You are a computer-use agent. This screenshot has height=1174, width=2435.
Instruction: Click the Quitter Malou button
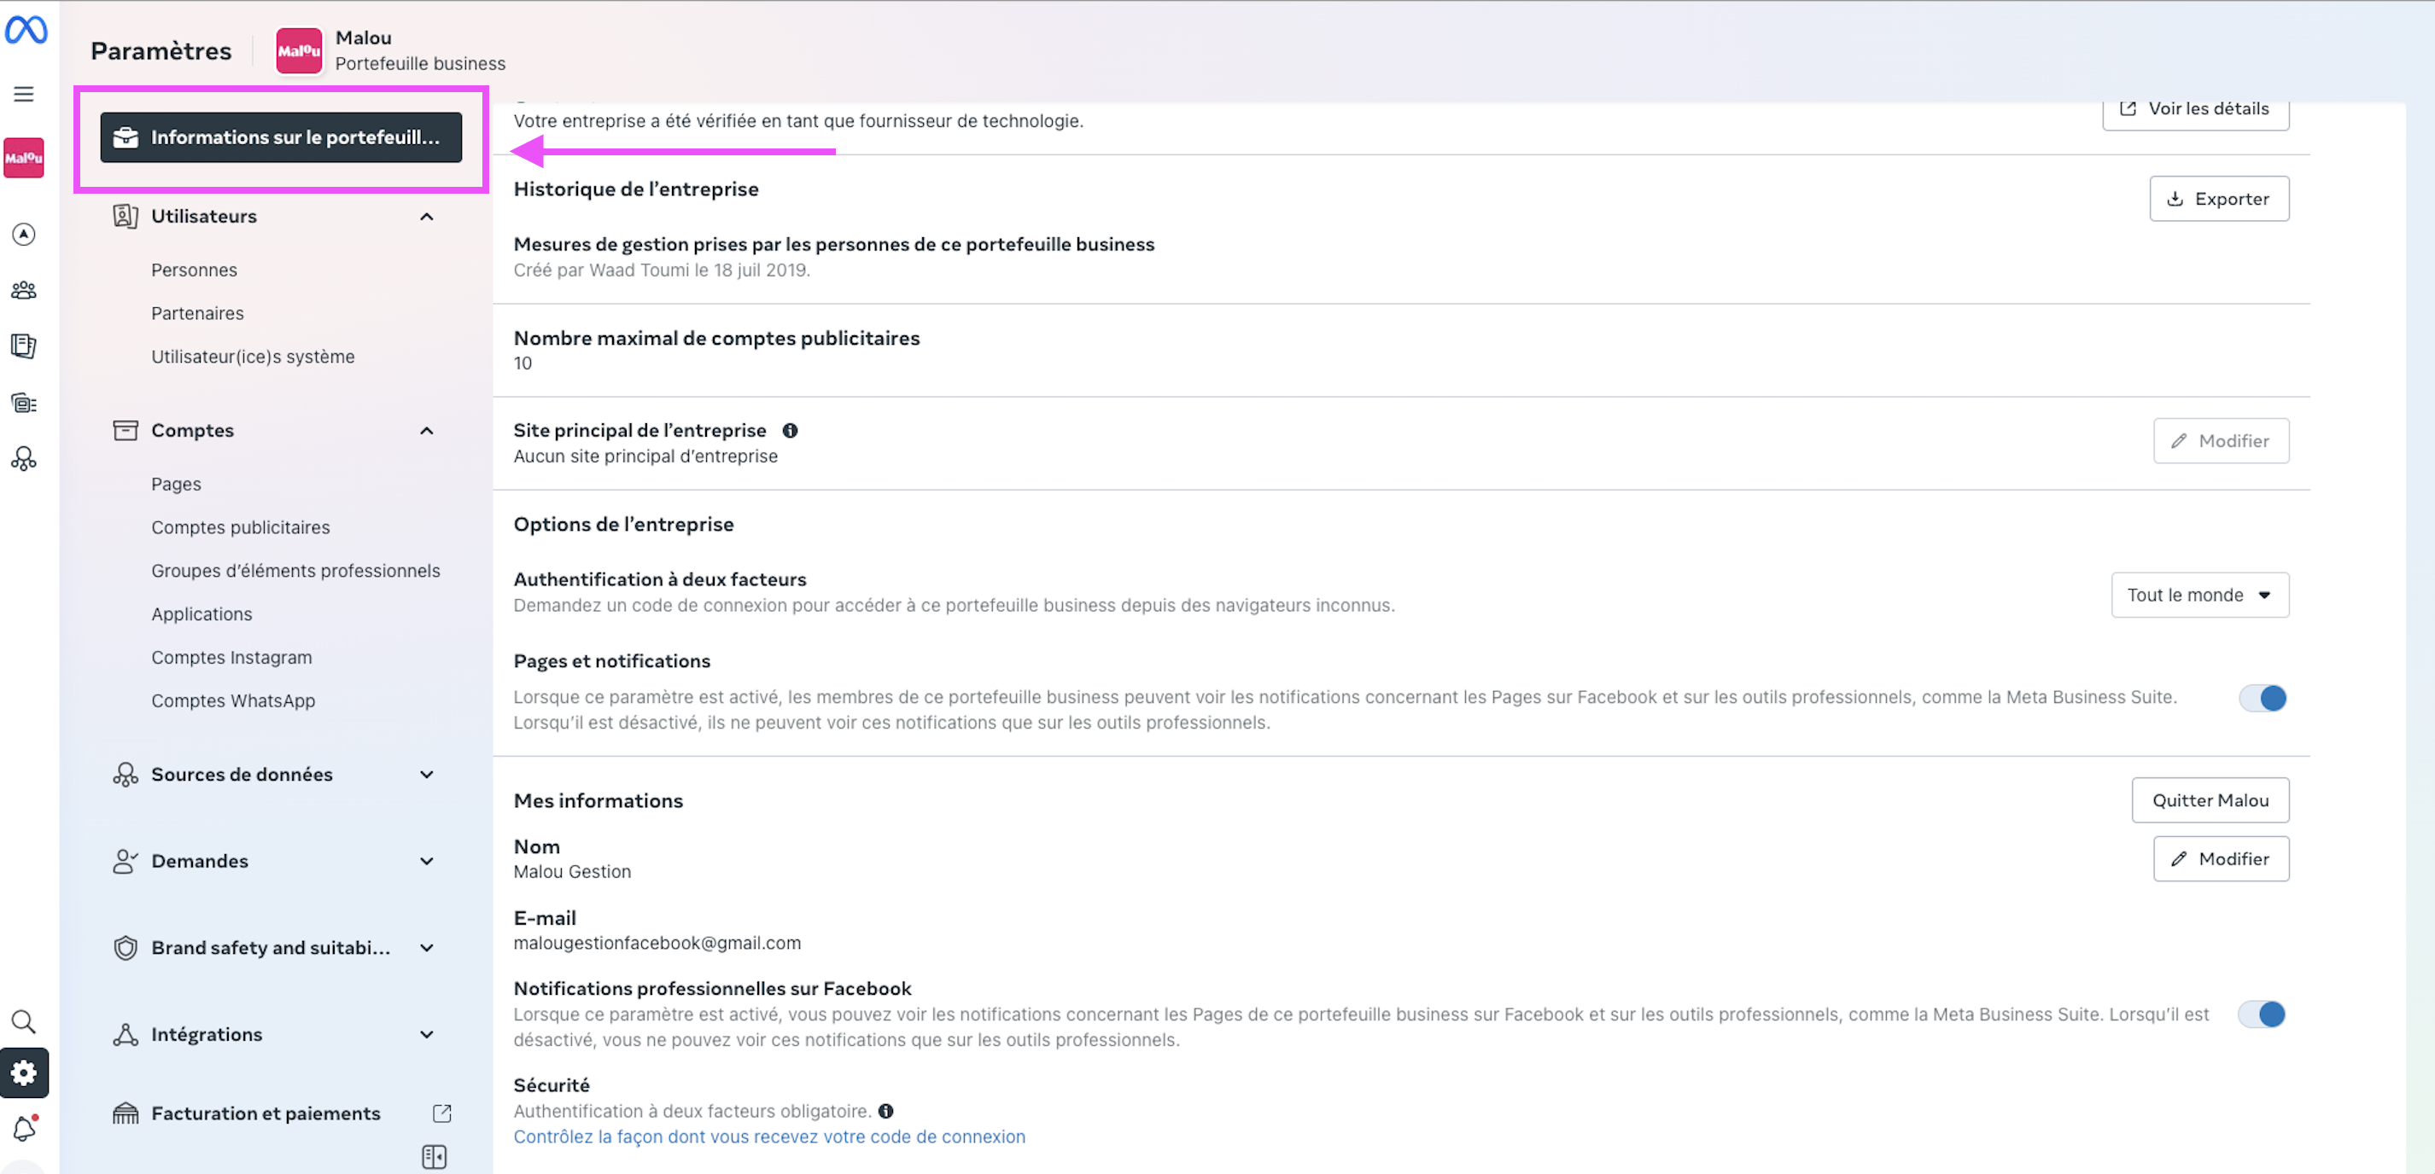(x=2210, y=800)
